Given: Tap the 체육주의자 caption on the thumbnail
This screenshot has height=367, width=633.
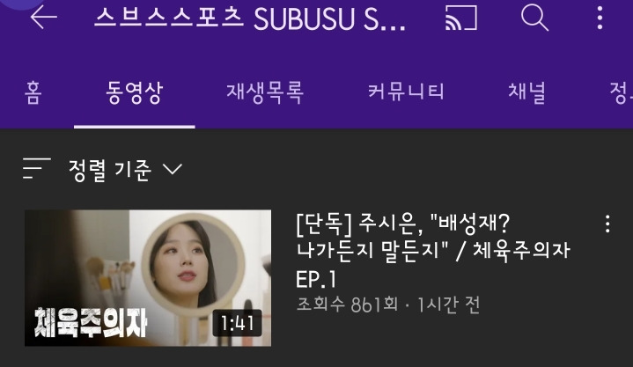Looking at the screenshot, I should pyautogui.click(x=91, y=323).
